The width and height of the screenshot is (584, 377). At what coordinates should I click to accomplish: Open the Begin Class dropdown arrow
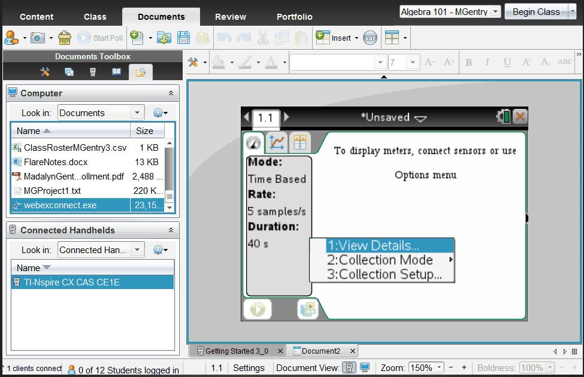click(x=573, y=12)
